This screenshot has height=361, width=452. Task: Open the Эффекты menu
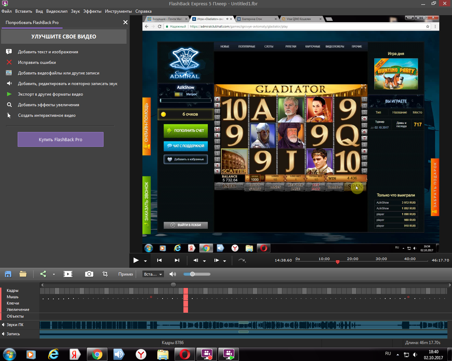point(92,11)
